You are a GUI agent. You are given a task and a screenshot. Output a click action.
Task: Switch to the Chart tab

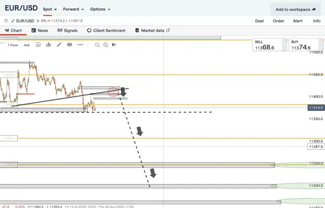pos(14,31)
